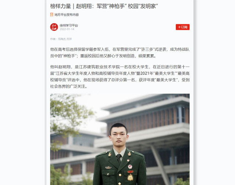Open the 徐州学习平台 round red avatar
235x185 pixels.
click(54, 27)
